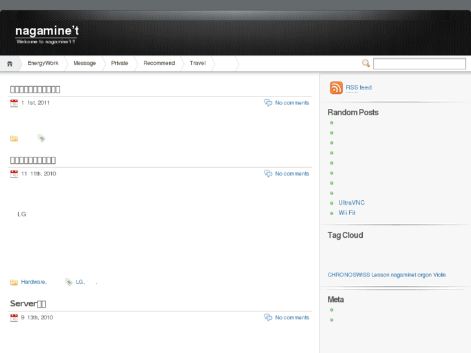Viewport: 471px width, 353px height.
Task: Open the Server post title
Action: coord(28,304)
